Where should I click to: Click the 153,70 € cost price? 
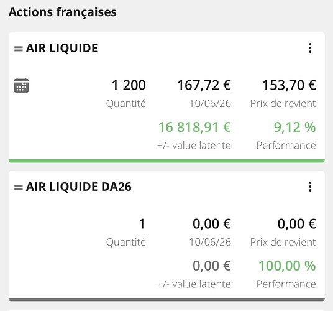(289, 85)
